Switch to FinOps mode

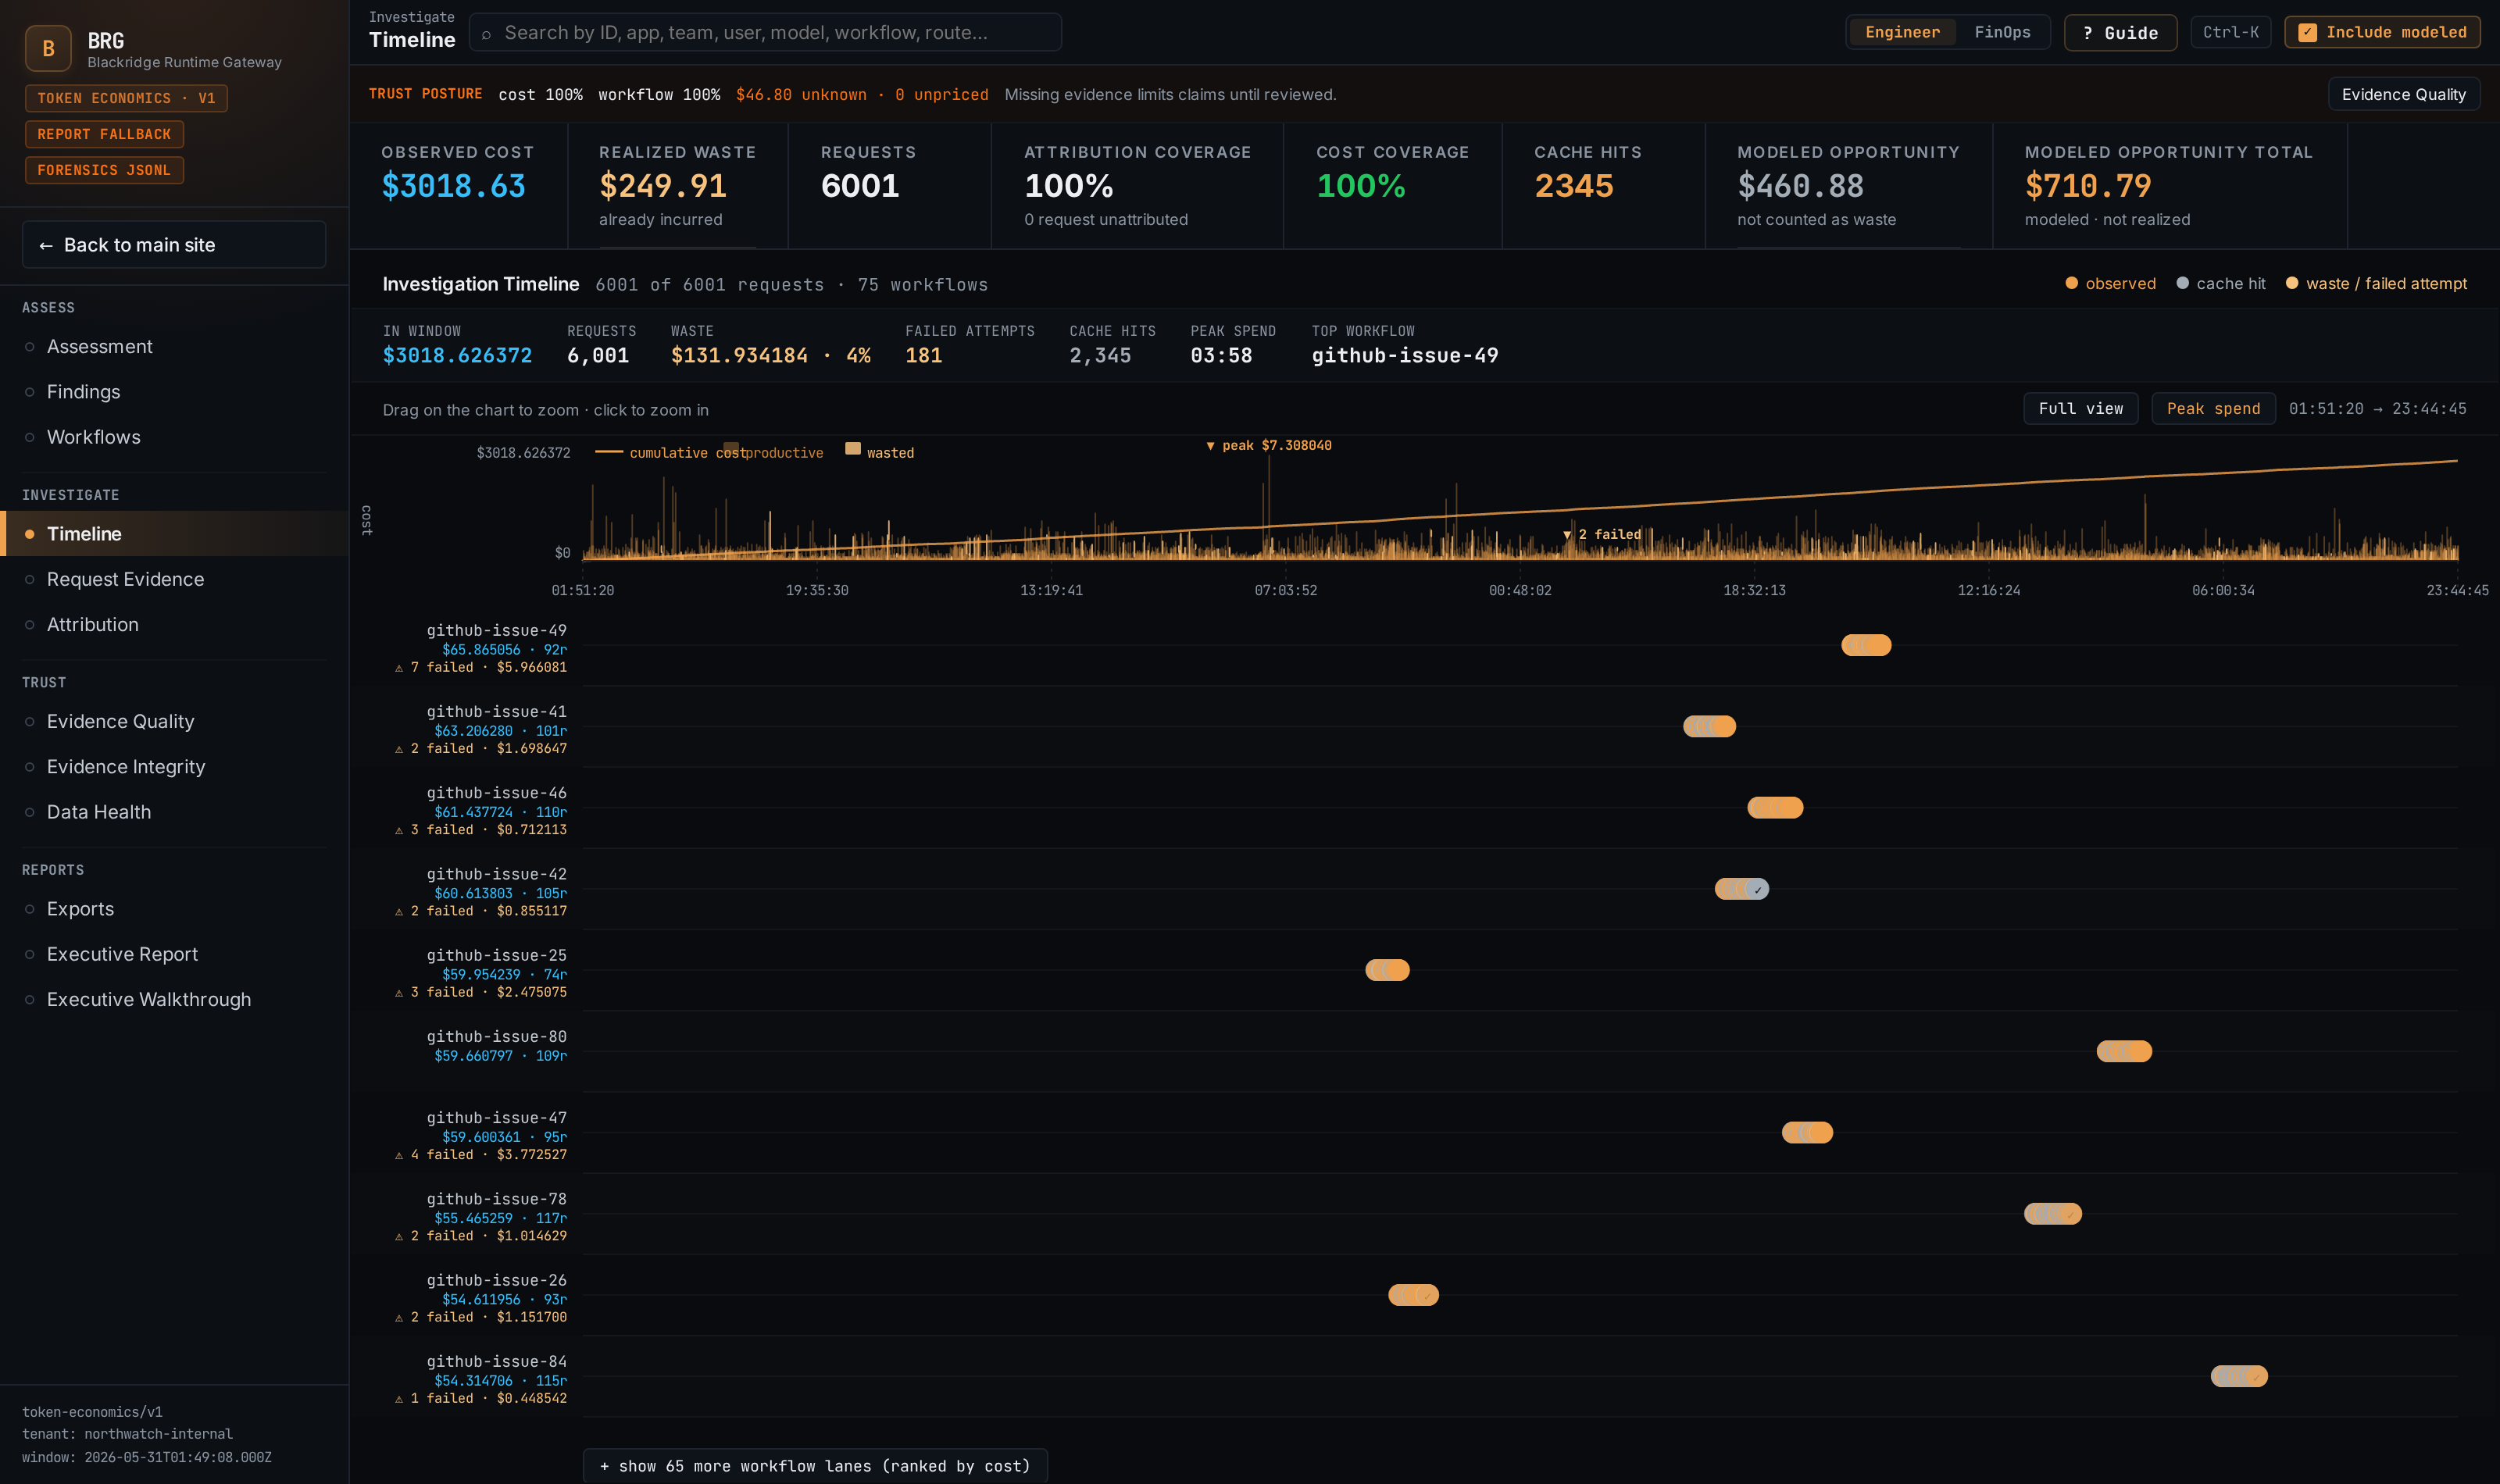tap(2002, 32)
